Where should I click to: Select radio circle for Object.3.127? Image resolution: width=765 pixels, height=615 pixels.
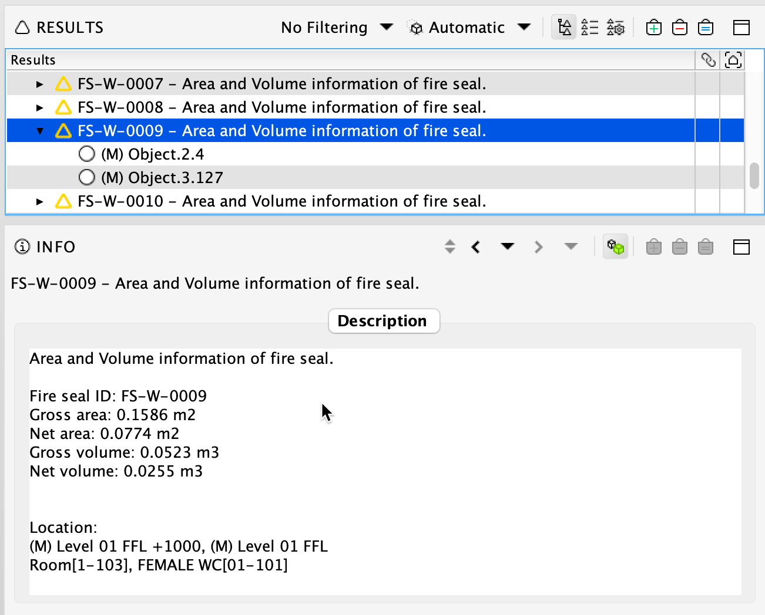[86, 177]
